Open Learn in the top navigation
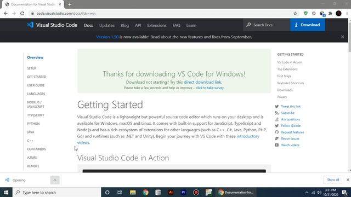351x197 pixels. point(191,26)
